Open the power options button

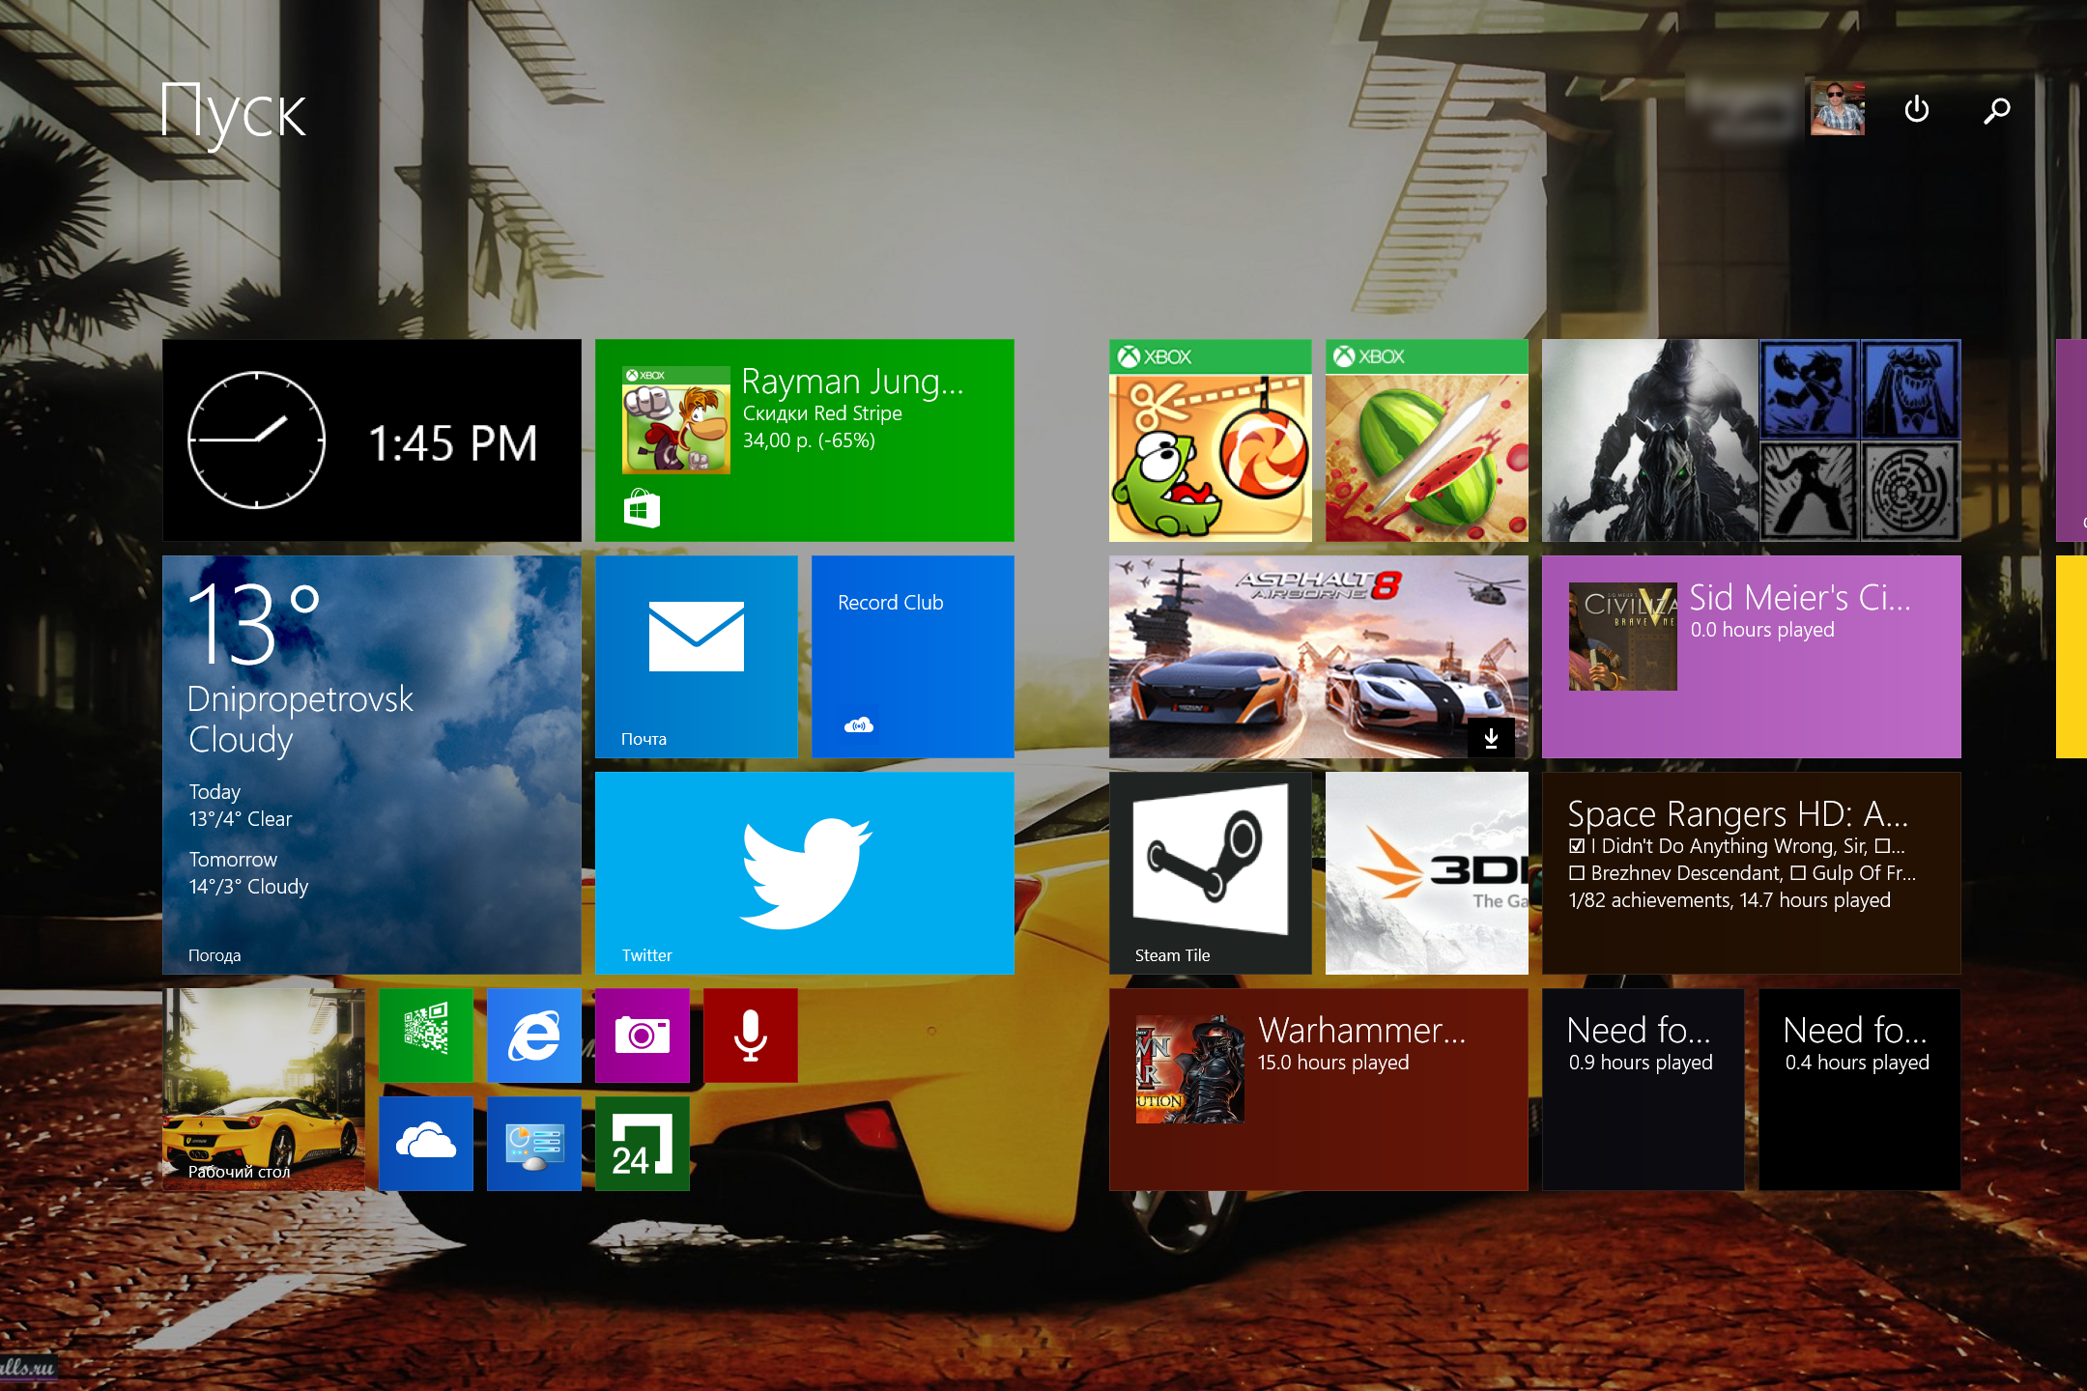[x=1917, y=110]
